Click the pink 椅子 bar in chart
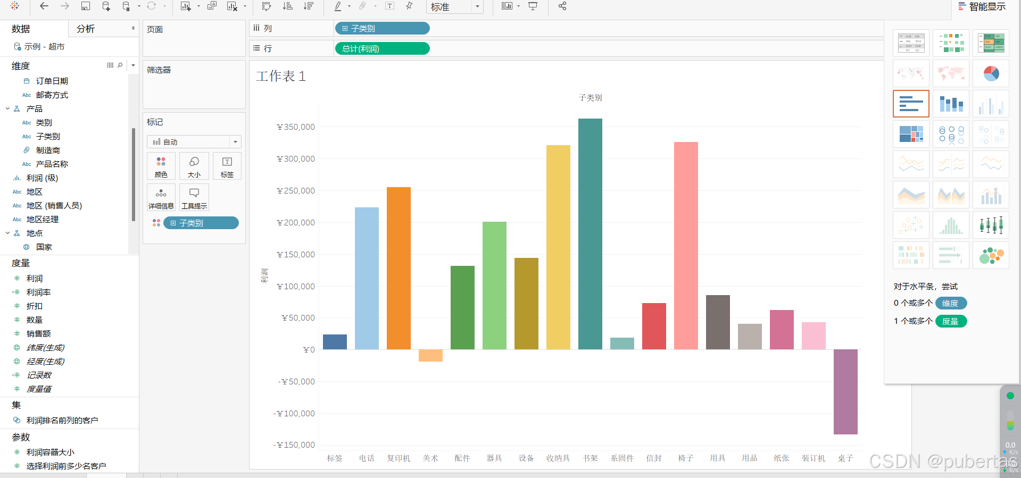The image size is (1021, 478). coord(686,246)
